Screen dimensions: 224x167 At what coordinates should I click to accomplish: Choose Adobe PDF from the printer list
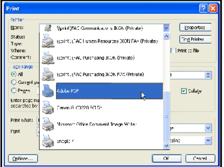pyautogui.click(x=109, y=91)
